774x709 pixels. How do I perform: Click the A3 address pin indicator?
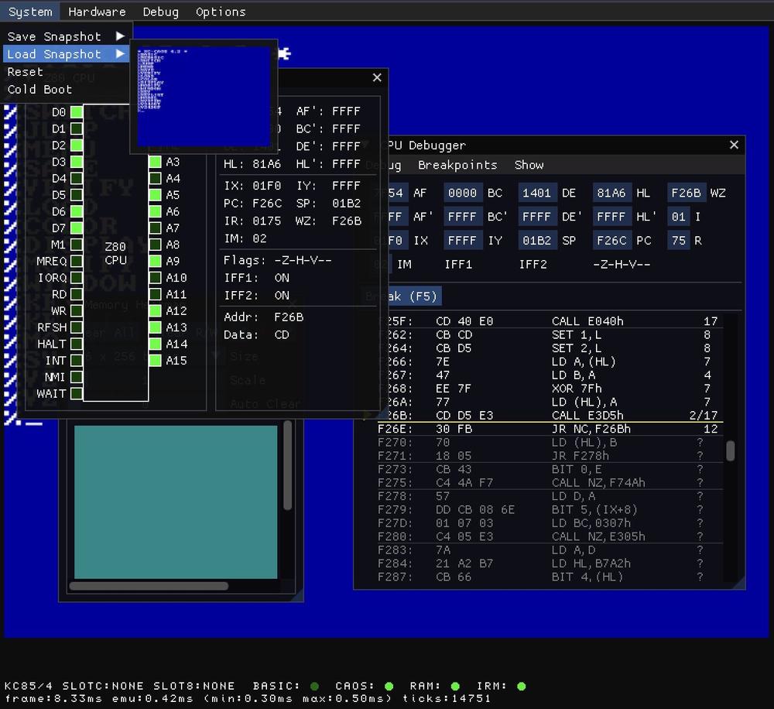pos(156,162)
